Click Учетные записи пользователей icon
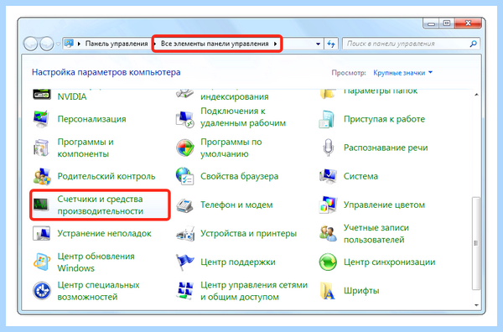Viewport: 503px width, 332px height. (328, 233)
